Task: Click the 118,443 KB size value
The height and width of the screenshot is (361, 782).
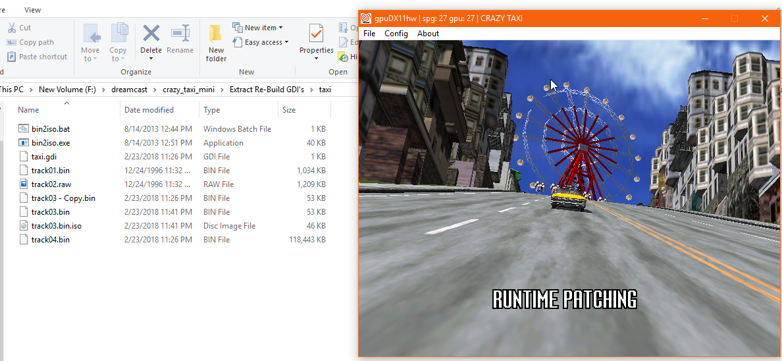Action: (x=307, y=240)
